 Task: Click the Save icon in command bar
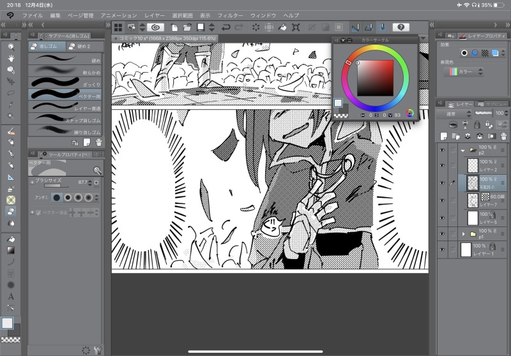click(201, 27)
